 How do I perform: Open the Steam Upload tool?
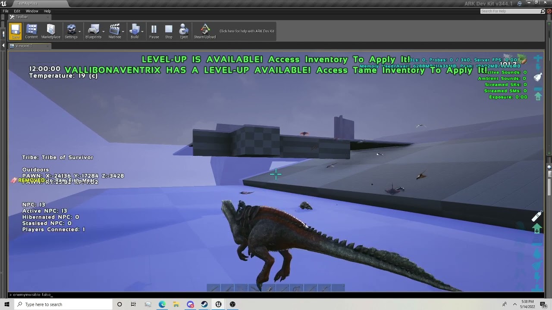[x=205, y=31]
